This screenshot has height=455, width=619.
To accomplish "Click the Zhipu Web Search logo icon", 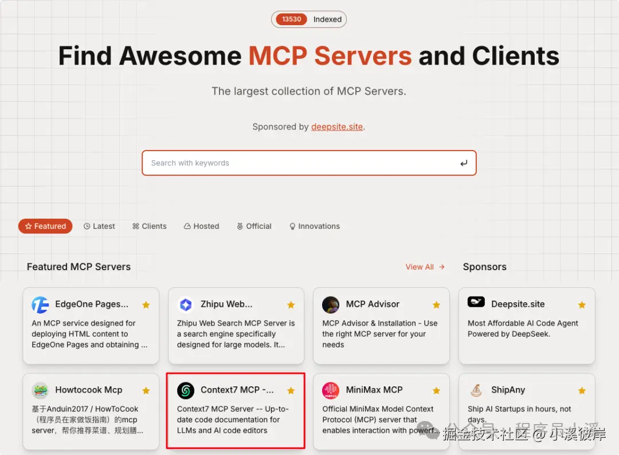I will click(x=186, y=305).
